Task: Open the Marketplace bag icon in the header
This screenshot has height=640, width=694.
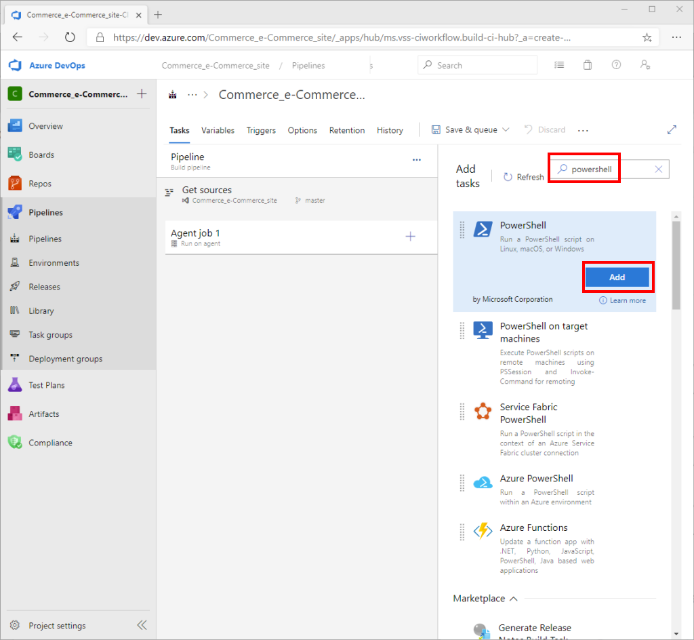Action: click(587, 64)
